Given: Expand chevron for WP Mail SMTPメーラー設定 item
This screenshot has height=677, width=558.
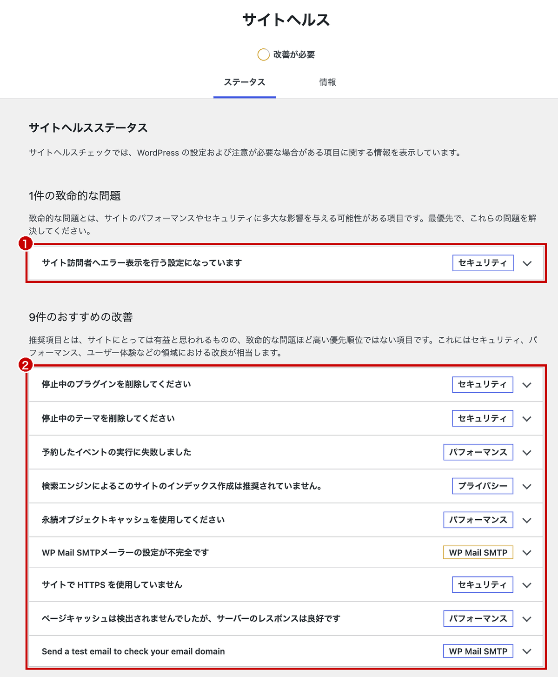Looking at the screenshot, I should 527,553.
